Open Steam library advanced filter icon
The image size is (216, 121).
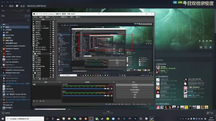pyautogui.click(x=28, y=20)
